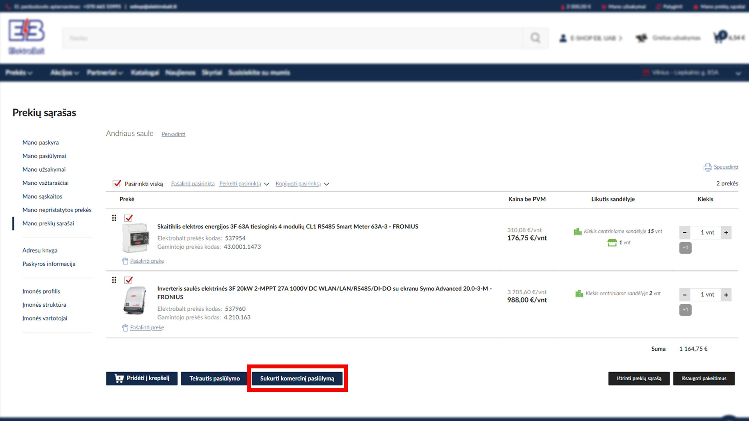Click the Inverteris product thumbnail image
749x421 pixels.
[x=135, y=301]
